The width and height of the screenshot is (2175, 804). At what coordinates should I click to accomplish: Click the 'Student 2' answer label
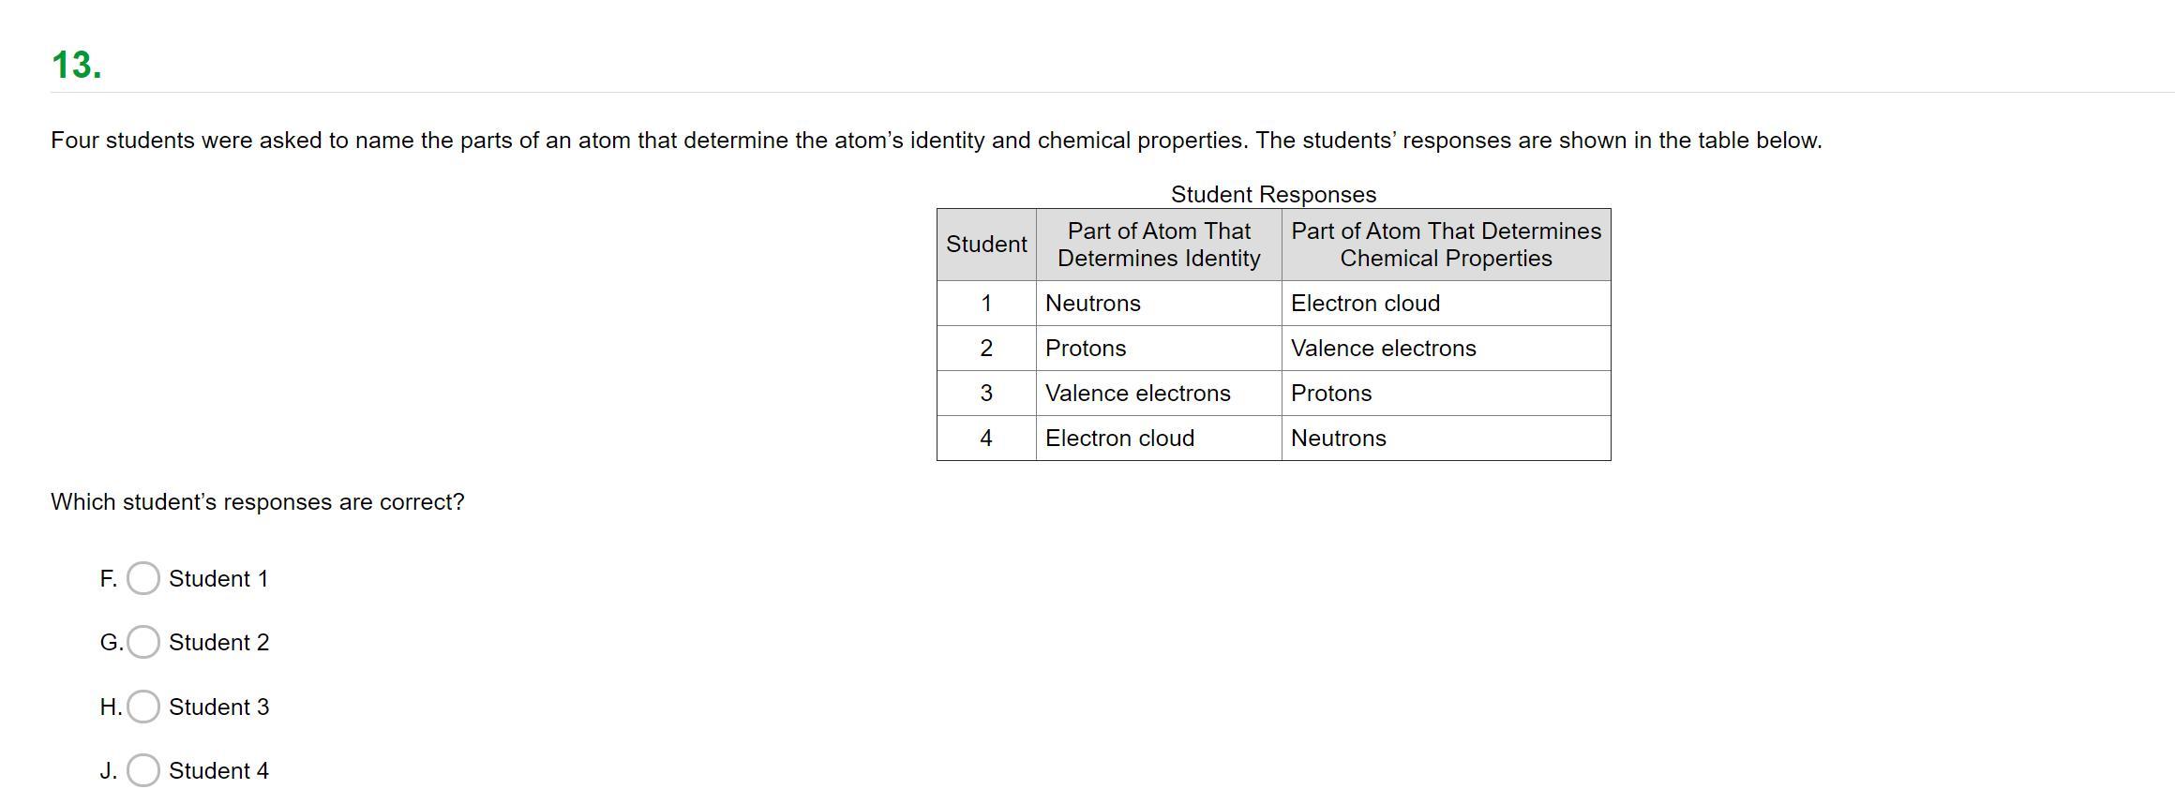click(218, 643)
